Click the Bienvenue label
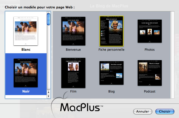Viewport: 179px width, 118px height. click(73, 50)
